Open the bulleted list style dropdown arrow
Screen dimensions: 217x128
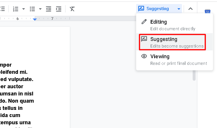click(x=40, y=9)
